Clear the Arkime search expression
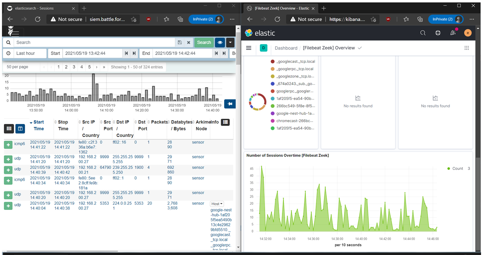This screenshot has height=255, width=483. [188, 42]
